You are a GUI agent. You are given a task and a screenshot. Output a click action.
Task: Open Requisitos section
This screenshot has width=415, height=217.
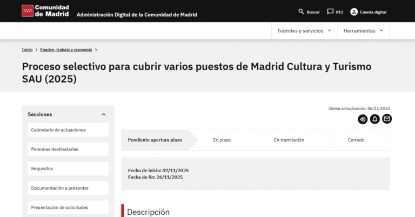pyautogui.click(x=68, y=168)
